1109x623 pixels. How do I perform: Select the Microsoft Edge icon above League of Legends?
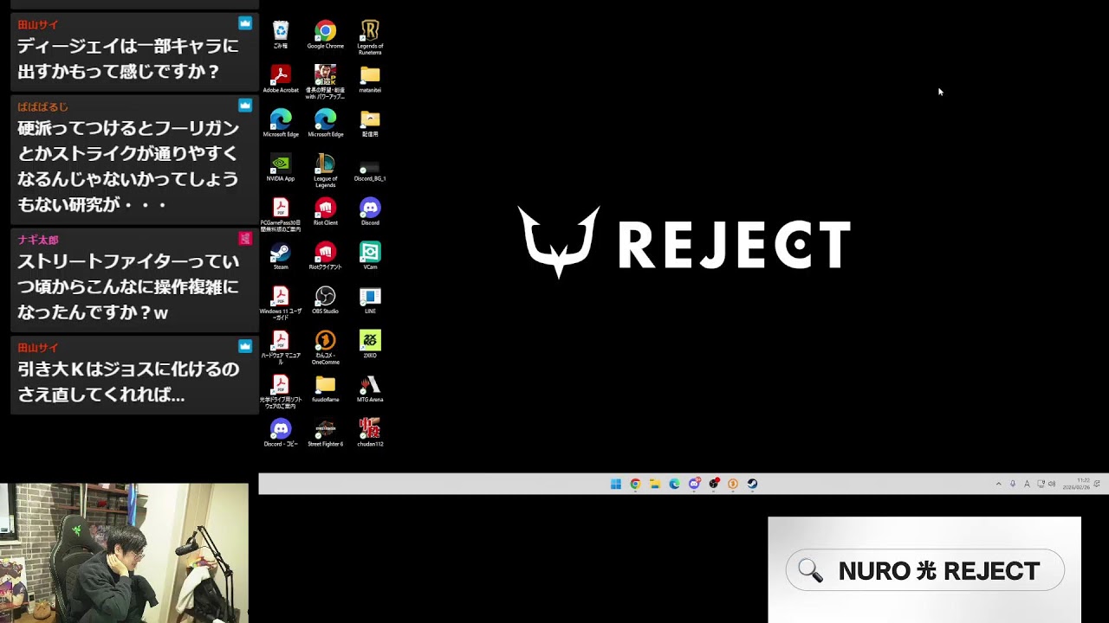[325, 123]
